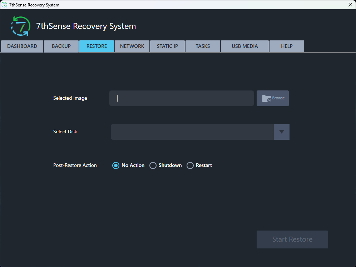Open the DASHBOARD tab
The height and width of the screenshot is (267, 356).
click(x=22, y=46)
